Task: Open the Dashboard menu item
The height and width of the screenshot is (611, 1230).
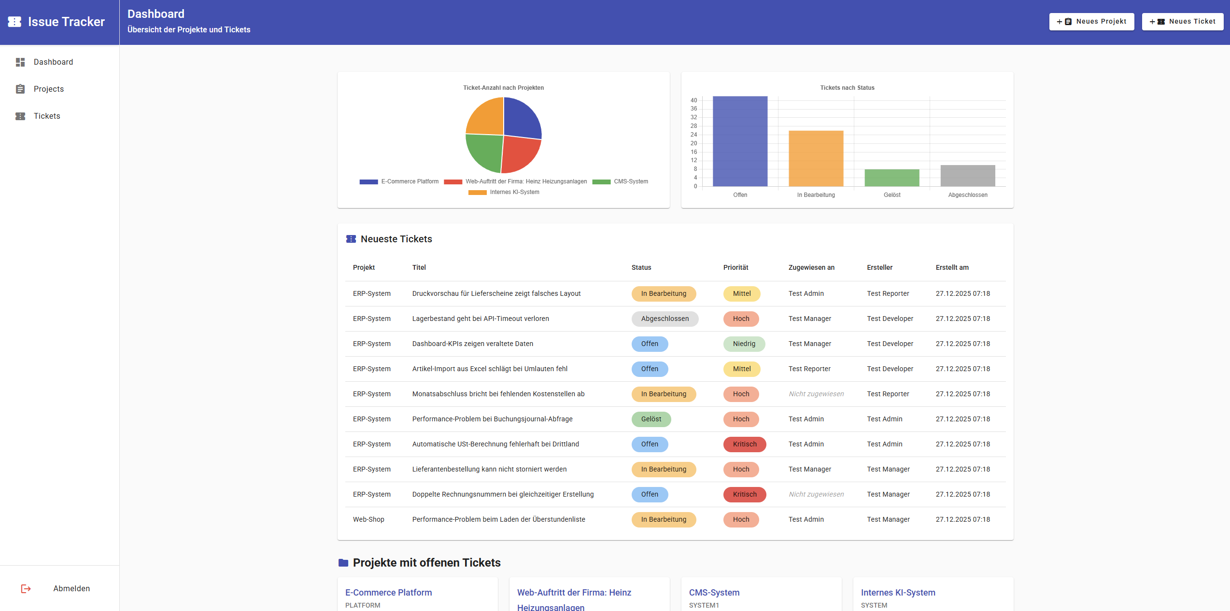Action: coord(59,62)
